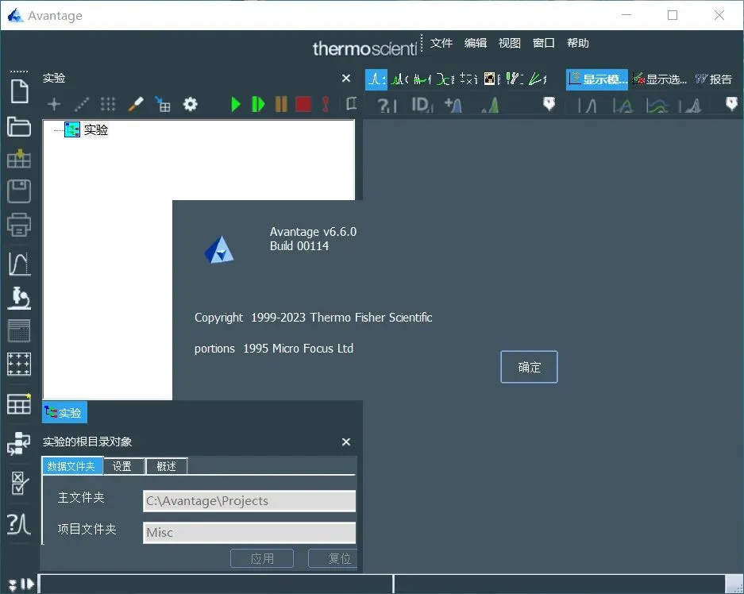The height and width of the screenshot is (594, 744).
Task: Open the 编辑 menu
Action: [x=476, y=43]
